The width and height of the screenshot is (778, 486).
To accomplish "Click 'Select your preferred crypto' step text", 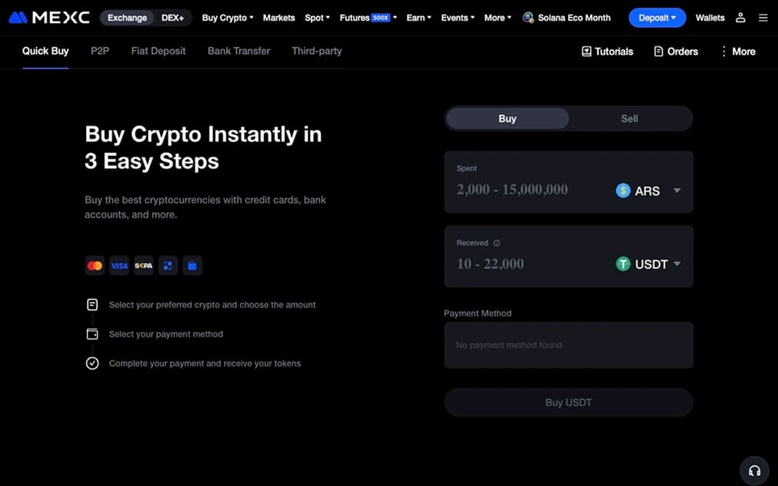I will point(212,305).
